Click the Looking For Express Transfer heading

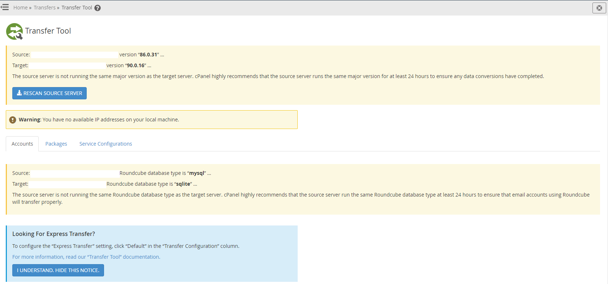[54, 234]
